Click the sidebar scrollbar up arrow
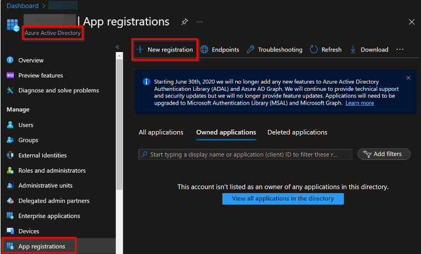This screenshot has height=254, width=421. click(119, 56)
